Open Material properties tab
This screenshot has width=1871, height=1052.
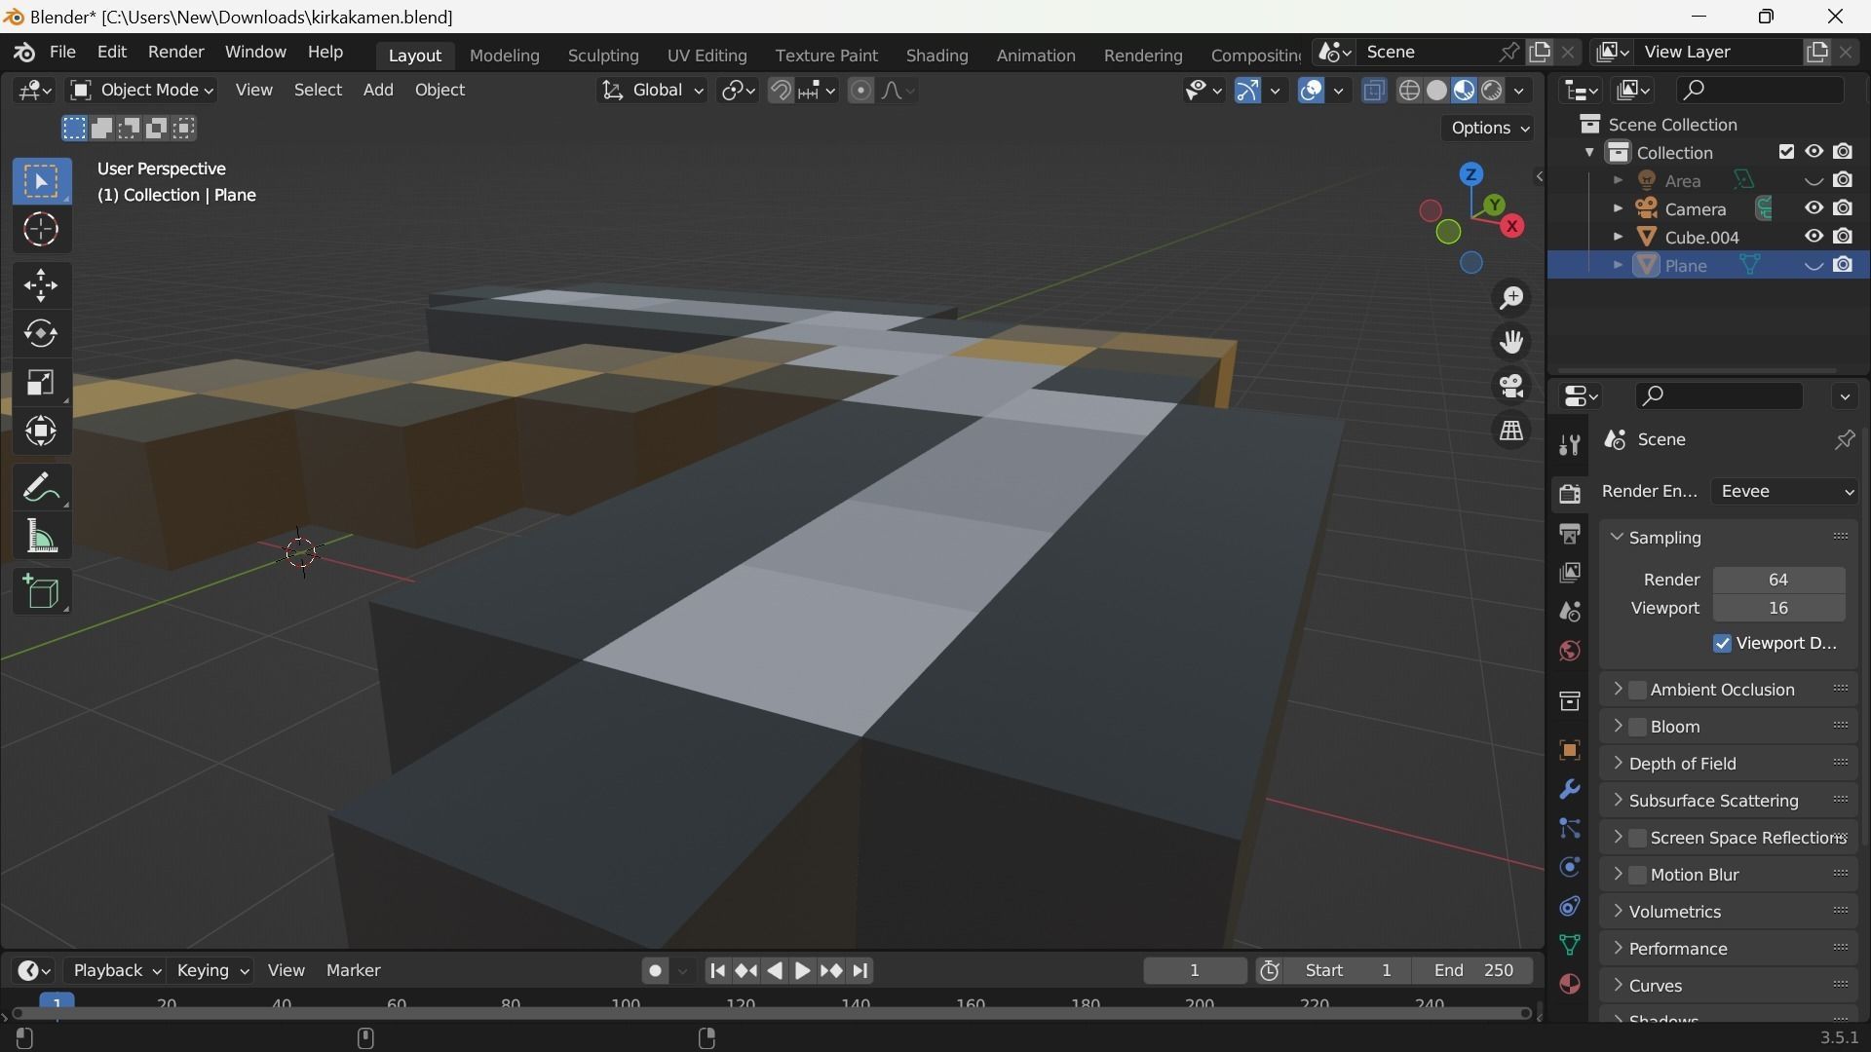pos(1569,984)
